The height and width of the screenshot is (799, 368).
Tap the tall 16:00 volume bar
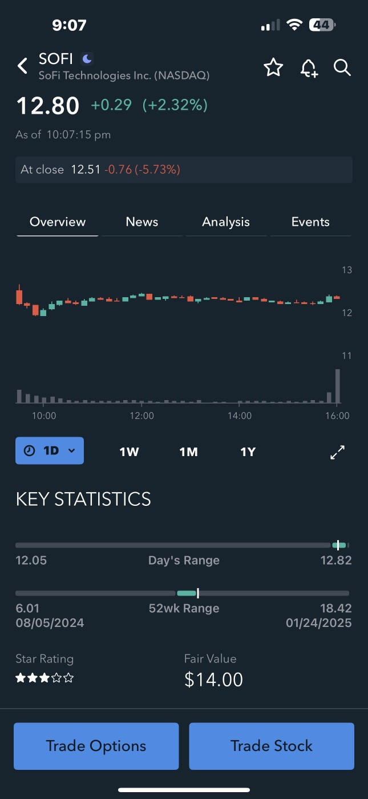click(x=337, y=386)
